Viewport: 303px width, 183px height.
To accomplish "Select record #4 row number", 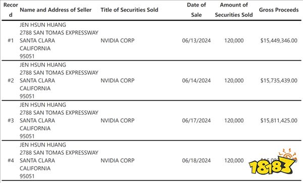I will [x=11, y=160].
